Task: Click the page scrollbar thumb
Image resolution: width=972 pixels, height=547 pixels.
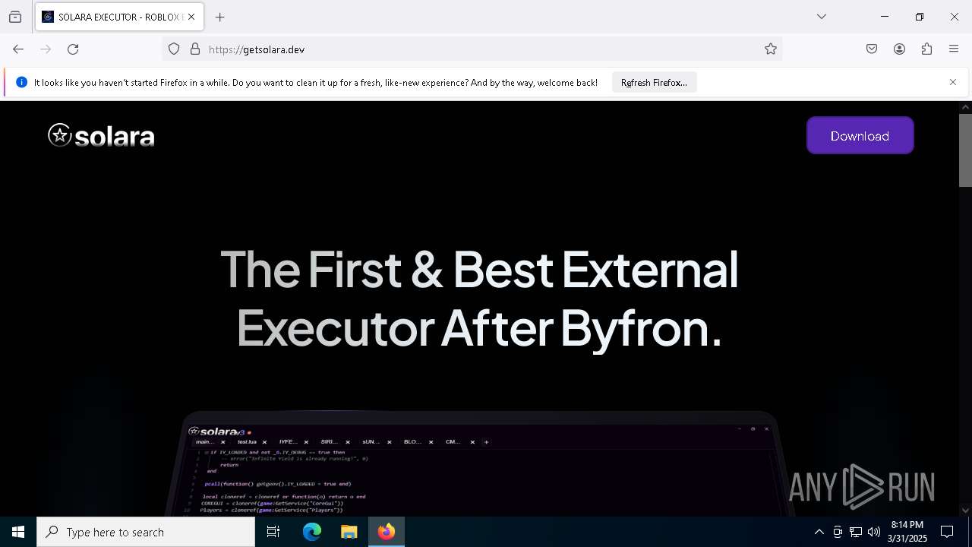Action: (965, 150)
